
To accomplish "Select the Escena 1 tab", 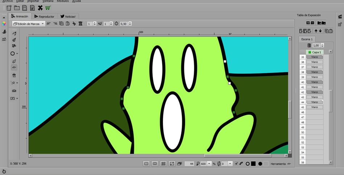I will click(307, 39).
